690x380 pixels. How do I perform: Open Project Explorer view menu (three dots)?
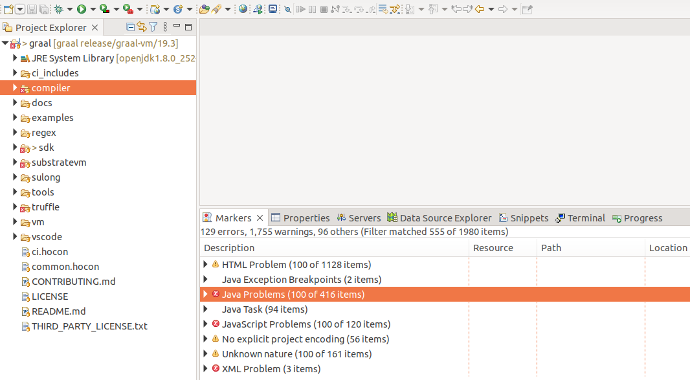165,27
